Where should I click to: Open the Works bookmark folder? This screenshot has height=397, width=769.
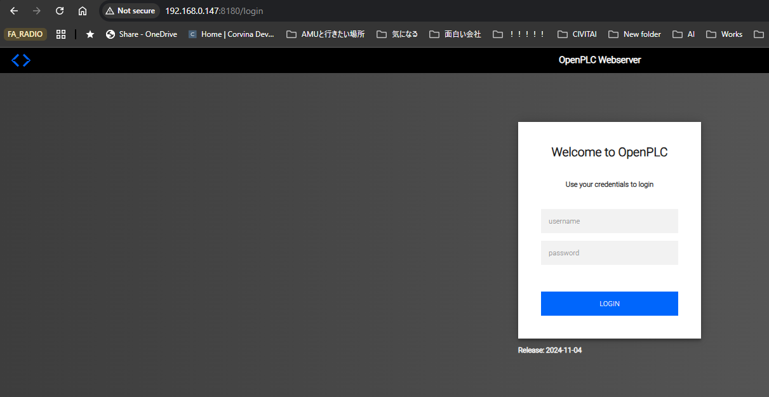pos(725,34)
